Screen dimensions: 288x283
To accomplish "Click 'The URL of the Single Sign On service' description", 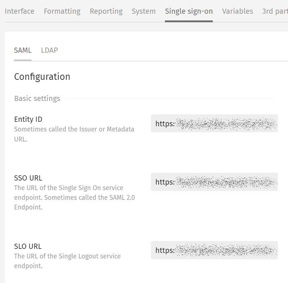I will coord(75,198).
